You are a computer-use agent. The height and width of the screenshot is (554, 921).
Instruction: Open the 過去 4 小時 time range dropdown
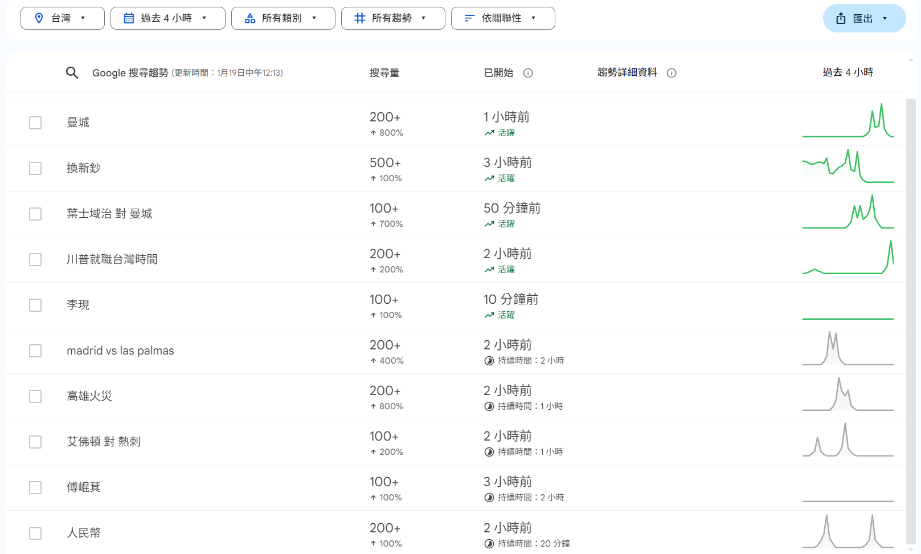168,18
